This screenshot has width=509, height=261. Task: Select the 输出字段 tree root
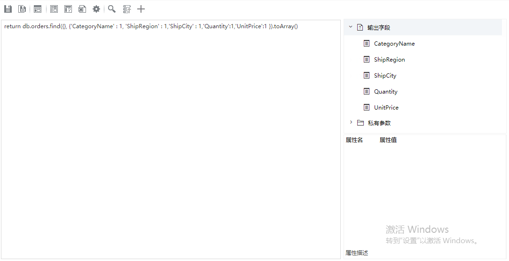(x=423, y=27)
